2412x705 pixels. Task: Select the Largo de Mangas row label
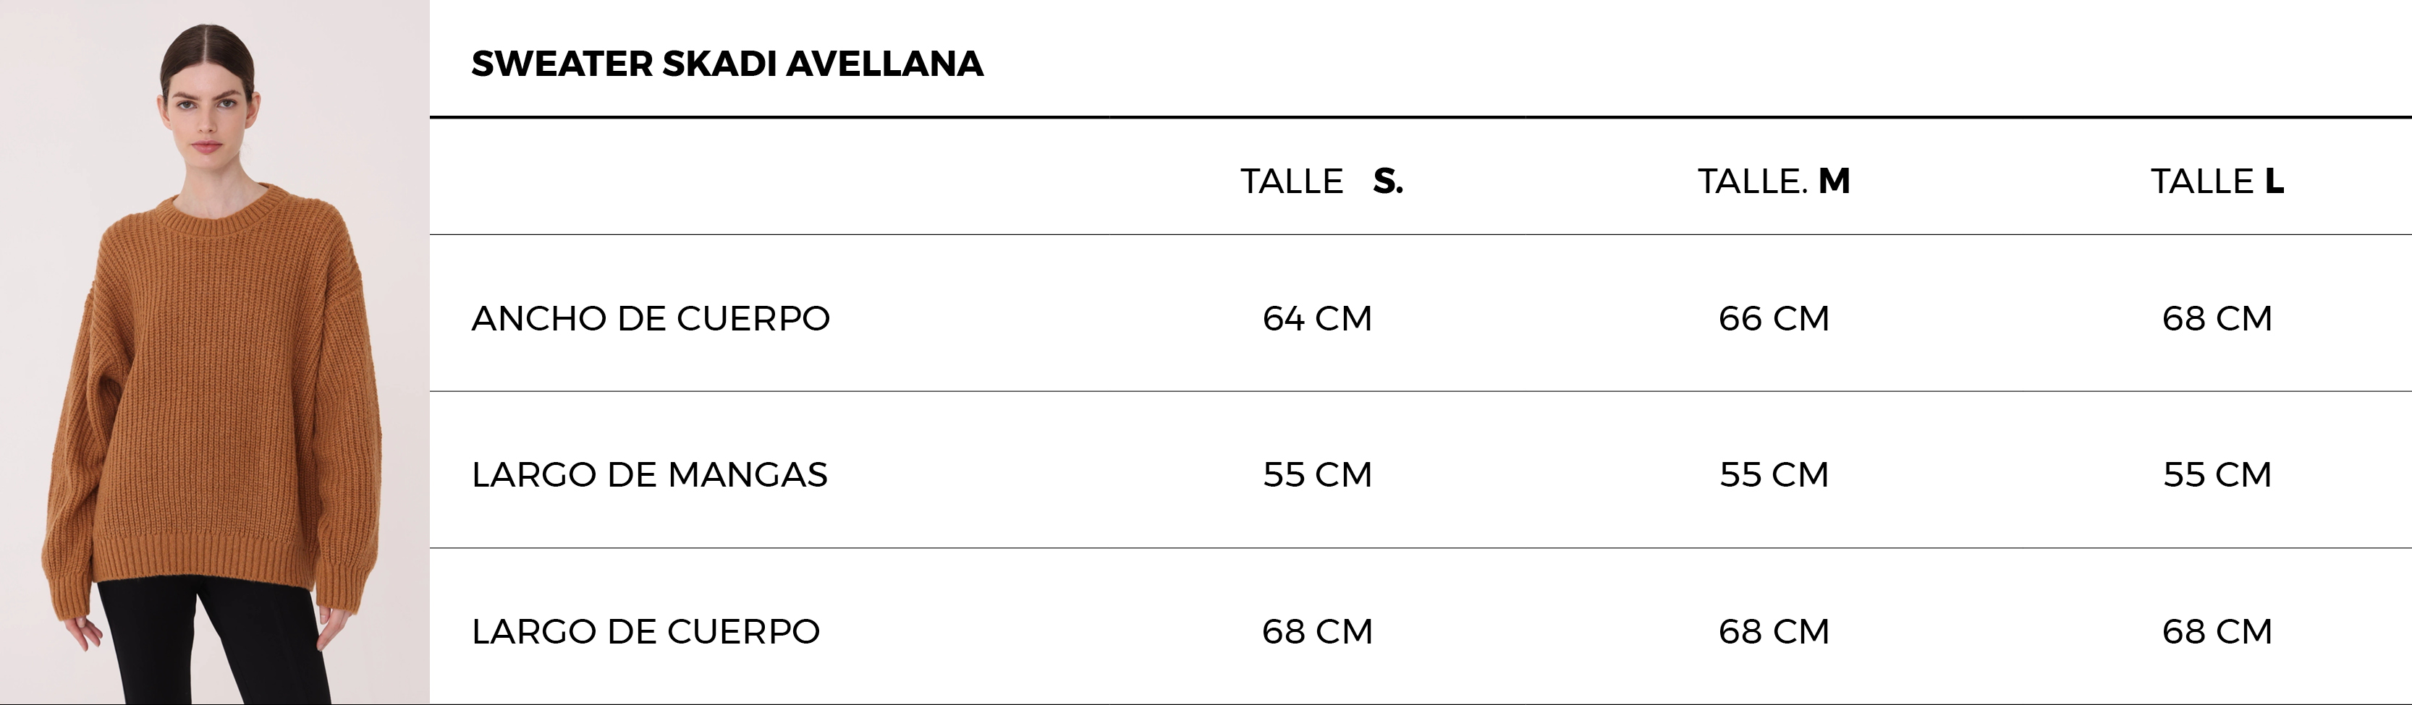tap(650, 475)
